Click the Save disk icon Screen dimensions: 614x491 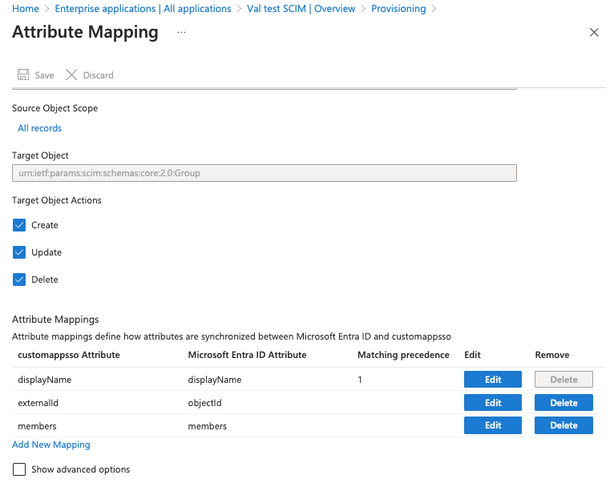(23, 74)
